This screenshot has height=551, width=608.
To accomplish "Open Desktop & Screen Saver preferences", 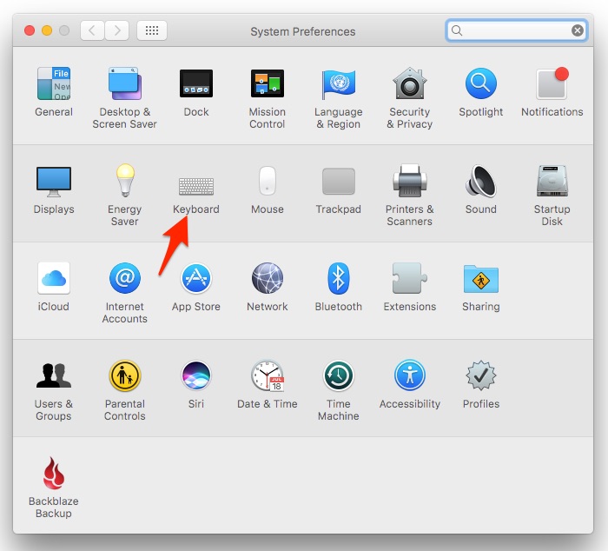I will (x=124, y=84).
